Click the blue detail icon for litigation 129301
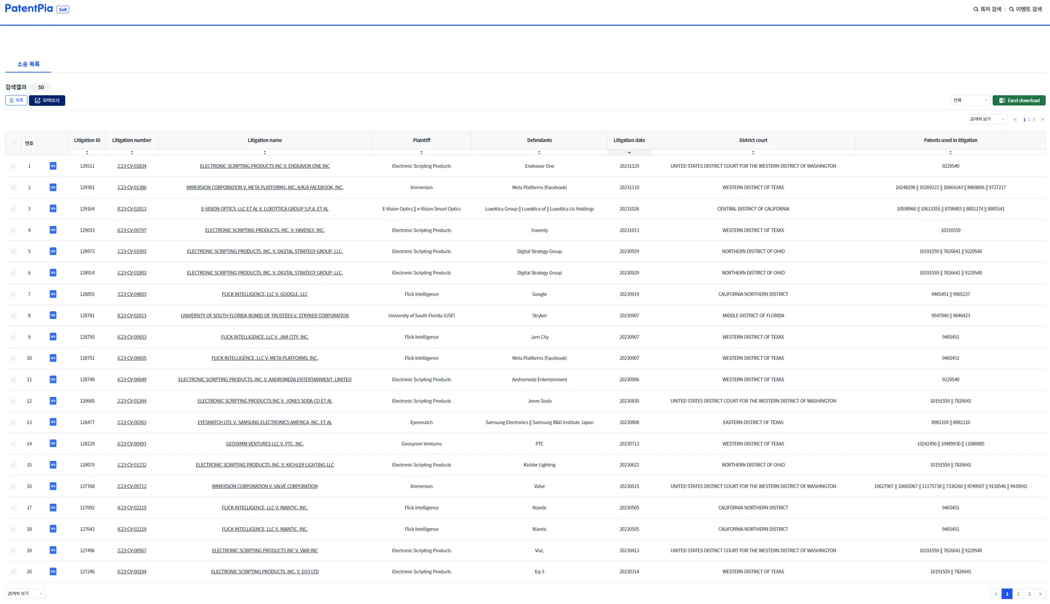This screenshot has width=1050, height=604. [x=53, y=187]
